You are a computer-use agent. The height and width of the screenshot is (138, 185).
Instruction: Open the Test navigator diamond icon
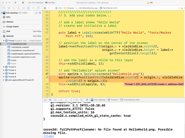click(24, 8)
